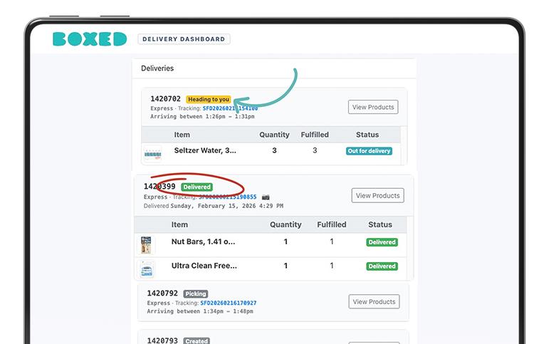Screen dimensions: 544x344
Task: Click Seltzer Water, 3... item name
Action: [x=205, y=150]
